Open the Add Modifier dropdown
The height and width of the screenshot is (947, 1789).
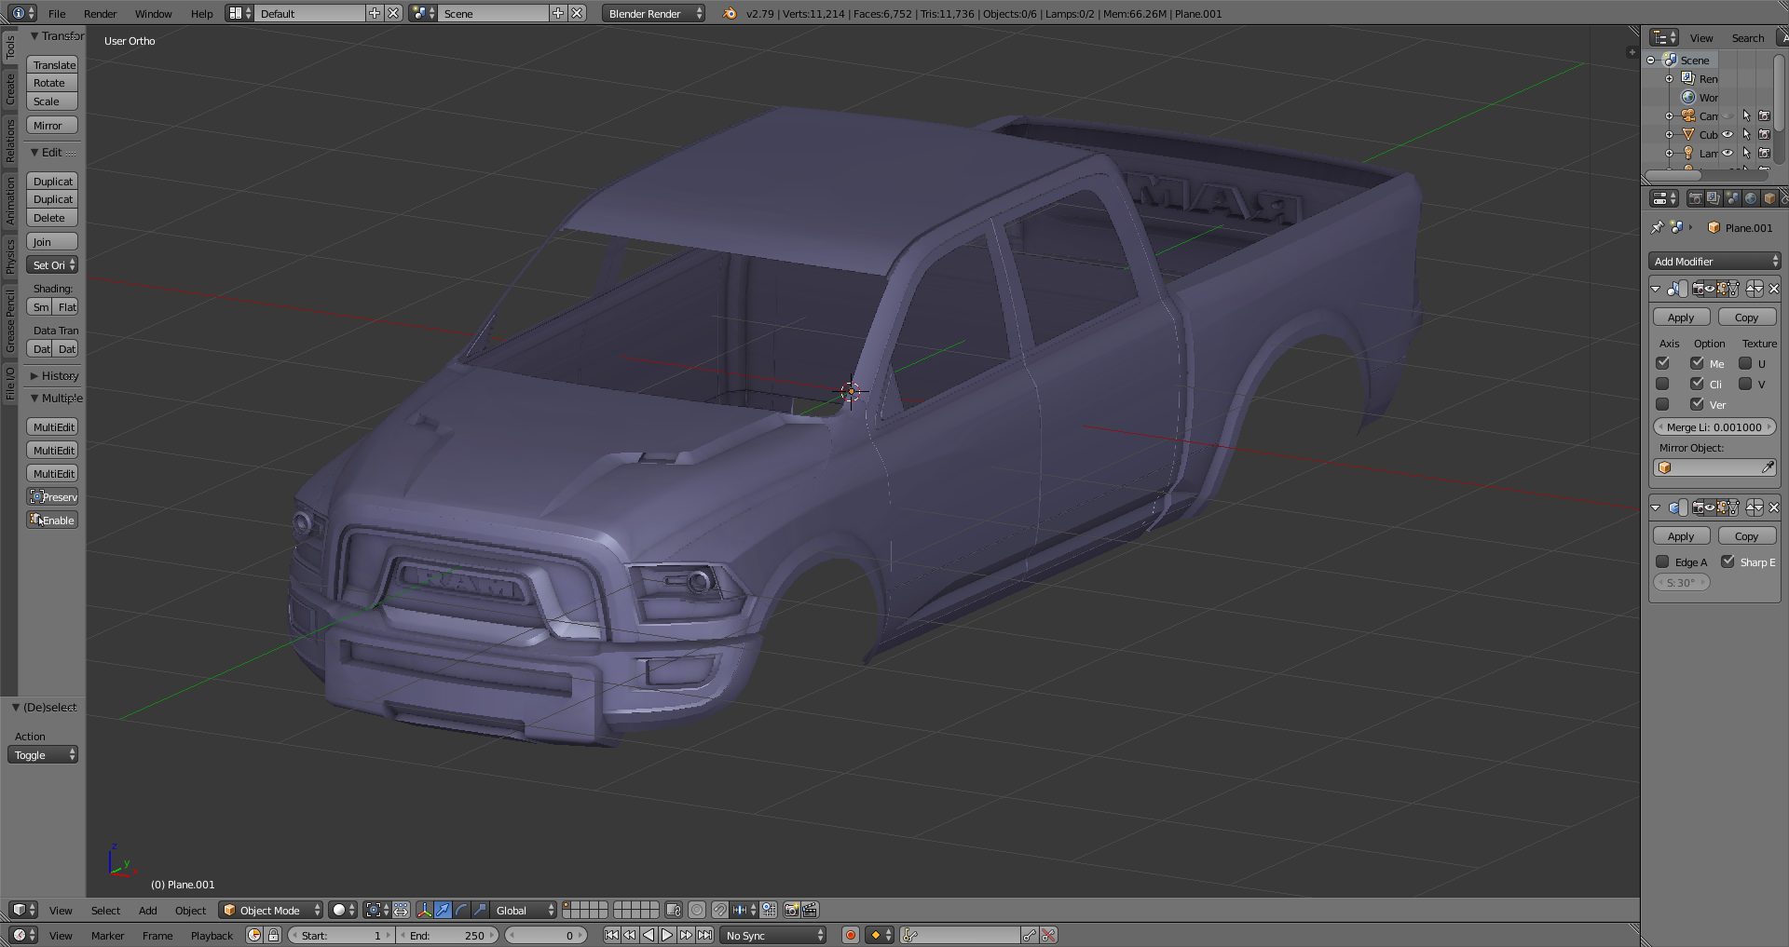1714,262
